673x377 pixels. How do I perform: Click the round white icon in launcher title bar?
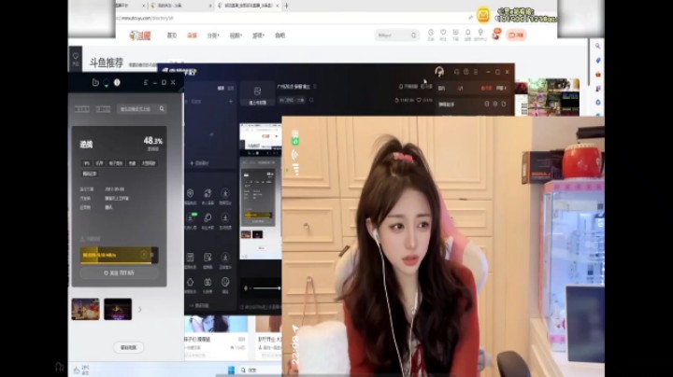pos(117,82)
